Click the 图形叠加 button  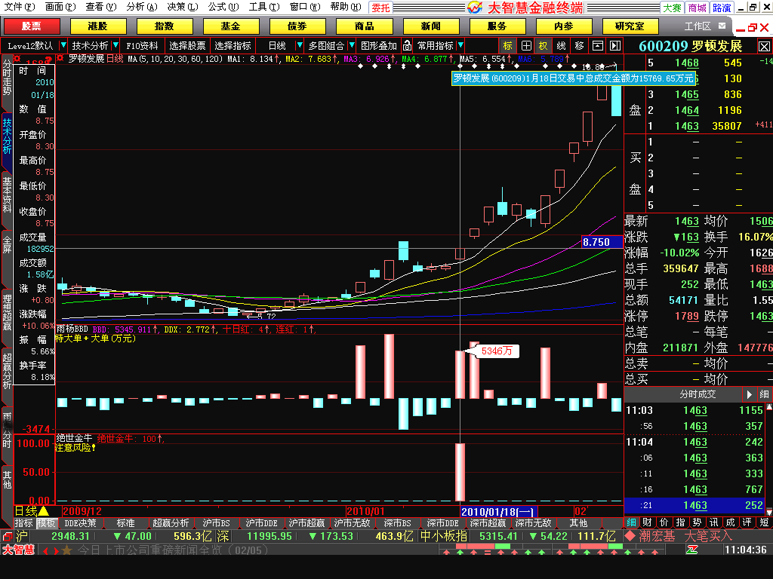(379, 46)
